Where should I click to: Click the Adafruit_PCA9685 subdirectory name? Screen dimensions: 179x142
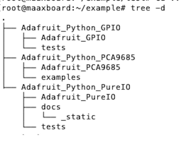point(81,67)
